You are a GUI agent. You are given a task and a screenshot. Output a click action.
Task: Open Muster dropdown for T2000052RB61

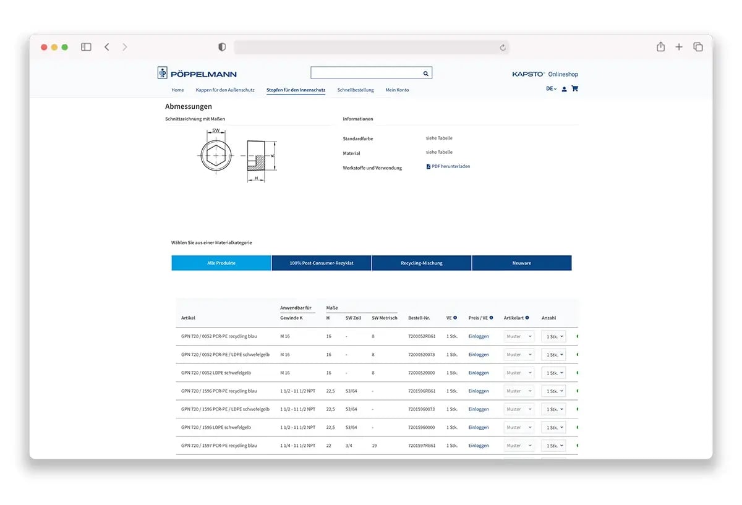pyautogui.click(x=519, y=336)
